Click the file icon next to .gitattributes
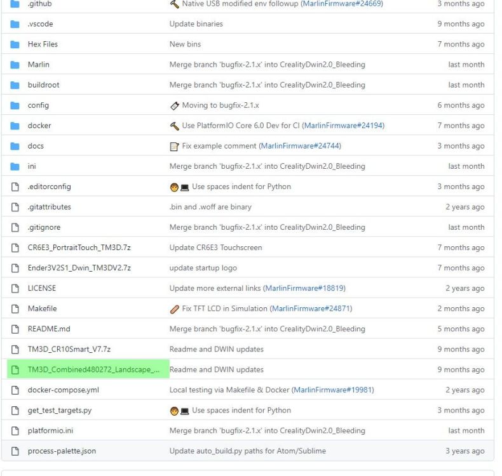This screenshot has height=476, width=502. 15,207
